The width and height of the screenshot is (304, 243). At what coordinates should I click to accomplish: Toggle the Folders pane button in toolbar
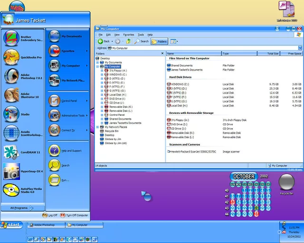coord(159,41)
